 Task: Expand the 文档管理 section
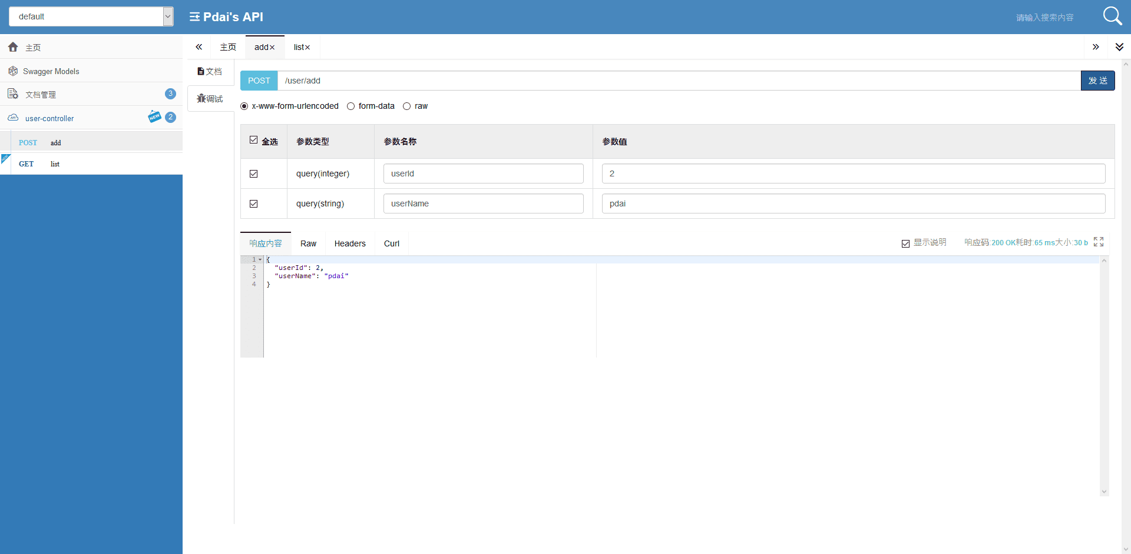(91, 94)
